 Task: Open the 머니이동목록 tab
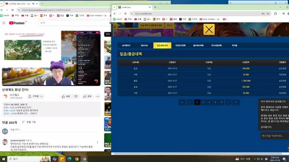point(216,45)
